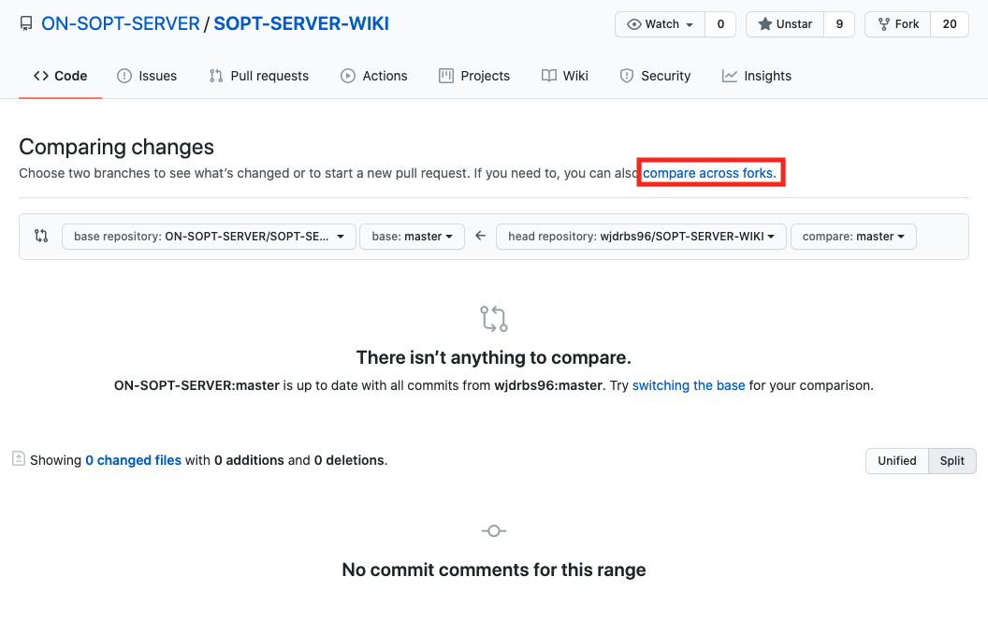988x621 pixels.
Task: Open the SOPT-SERVER-WIKI repository link
Action: click(x=301, y=24)
